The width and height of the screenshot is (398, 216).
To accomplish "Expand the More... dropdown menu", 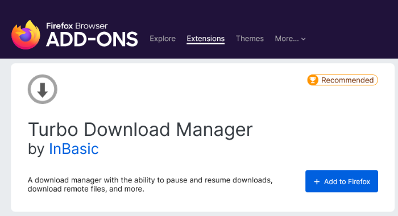I will point(290,39).
